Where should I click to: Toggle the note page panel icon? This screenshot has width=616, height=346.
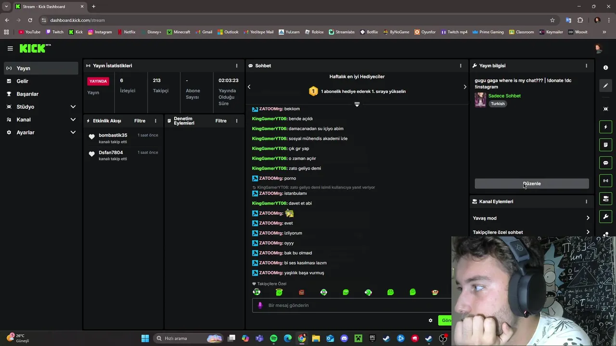pyautogui.click(x=605, y=145)
